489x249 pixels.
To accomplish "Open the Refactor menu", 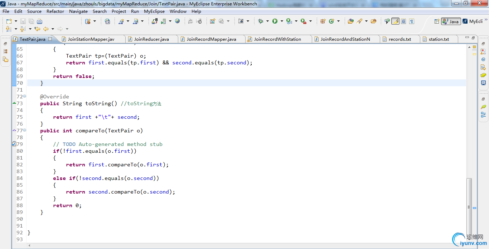I will 55,11.
